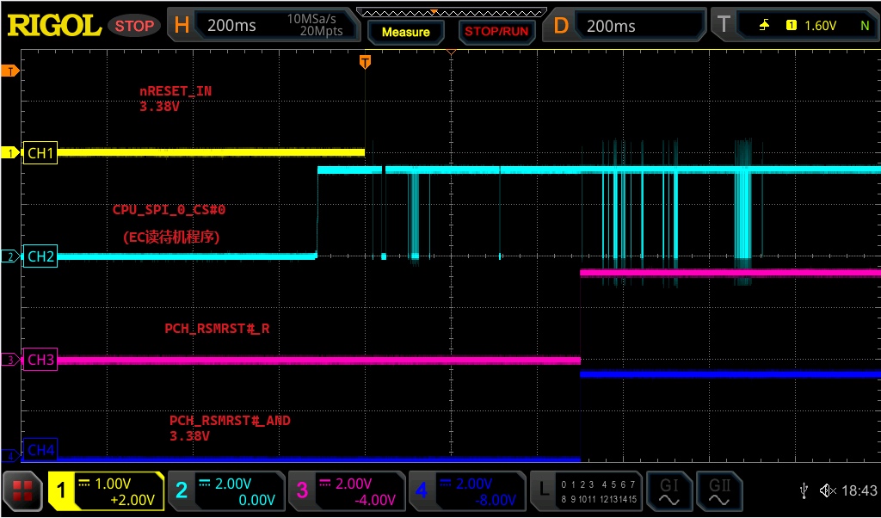Click the RIGOL logo
881x518 pixels.
[x=53, y=25]
